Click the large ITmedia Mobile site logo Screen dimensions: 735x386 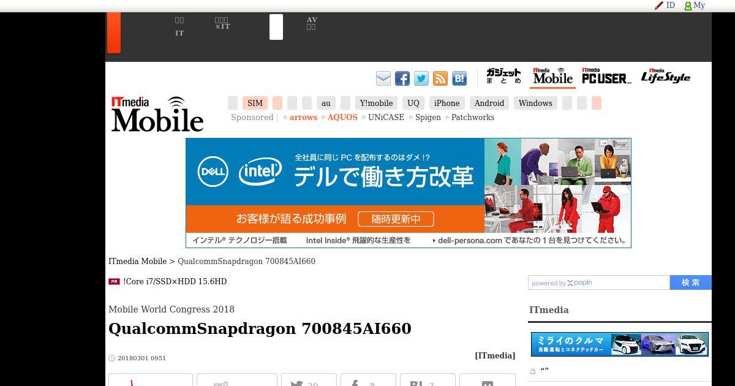(x=157, y=114)
